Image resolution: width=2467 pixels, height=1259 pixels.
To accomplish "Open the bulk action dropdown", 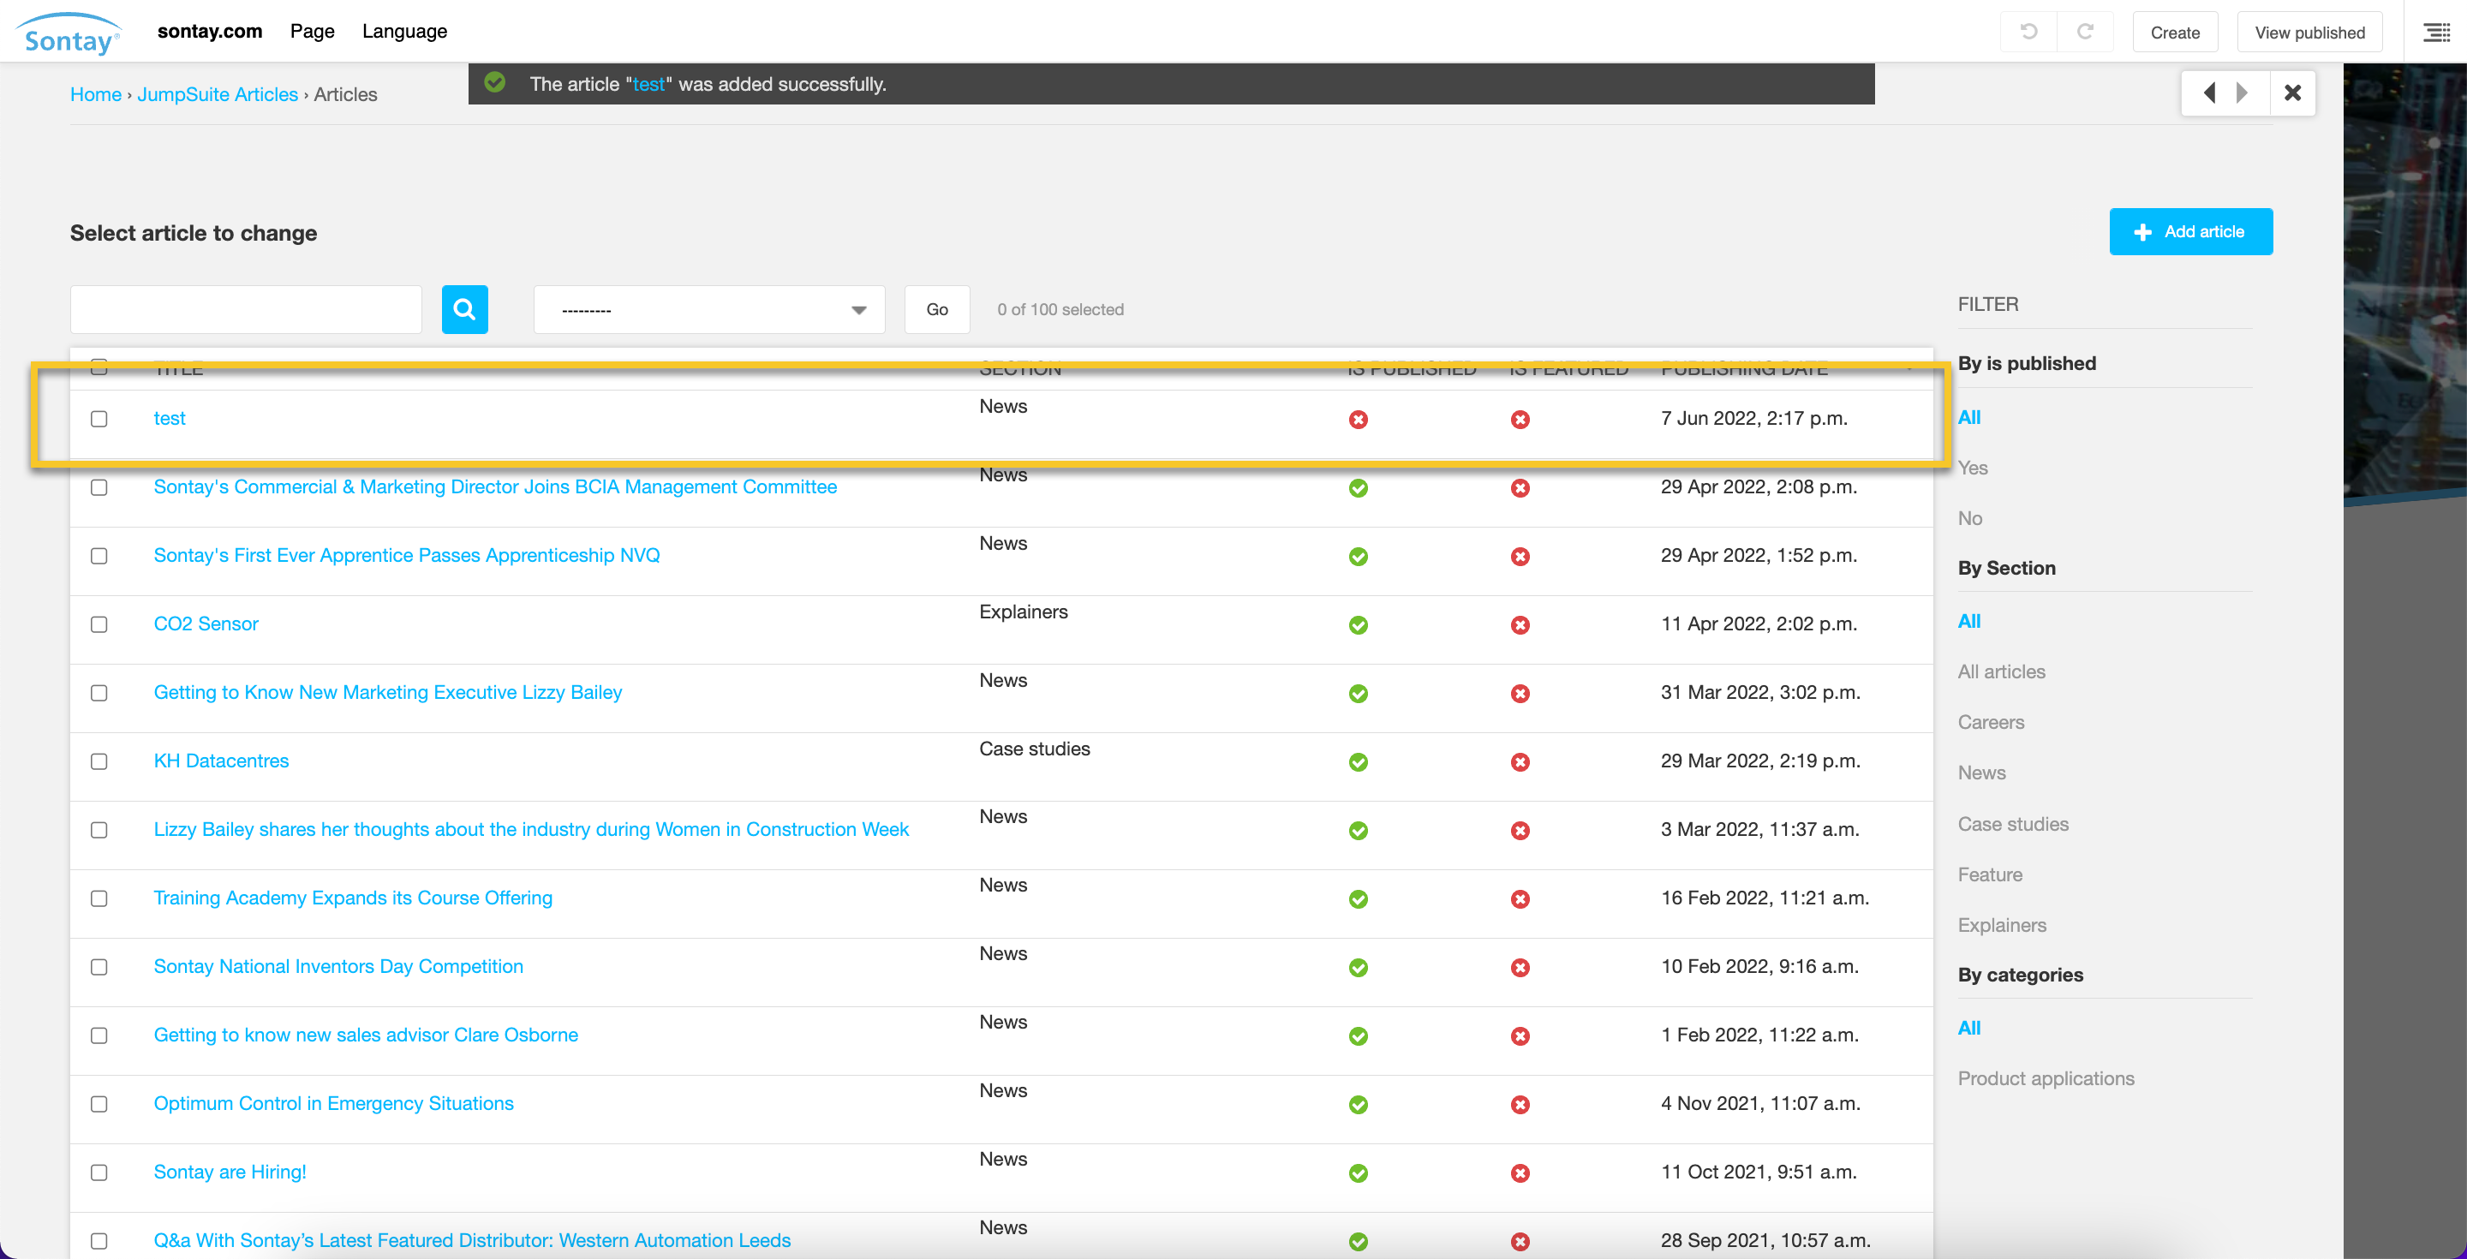I will [708, 309].
